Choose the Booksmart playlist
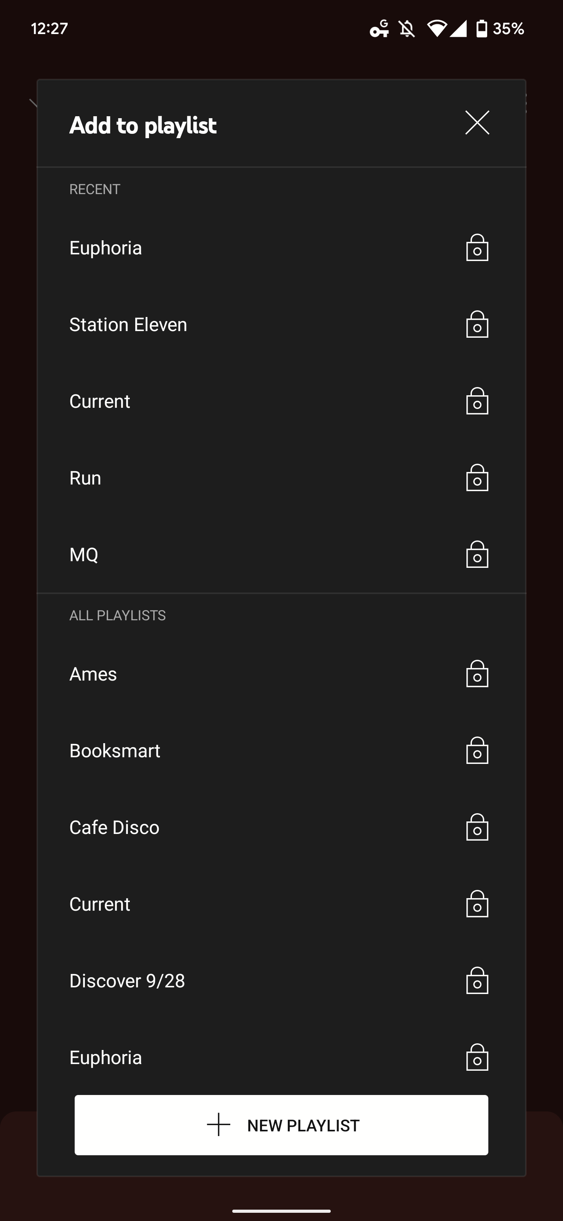 115,751
